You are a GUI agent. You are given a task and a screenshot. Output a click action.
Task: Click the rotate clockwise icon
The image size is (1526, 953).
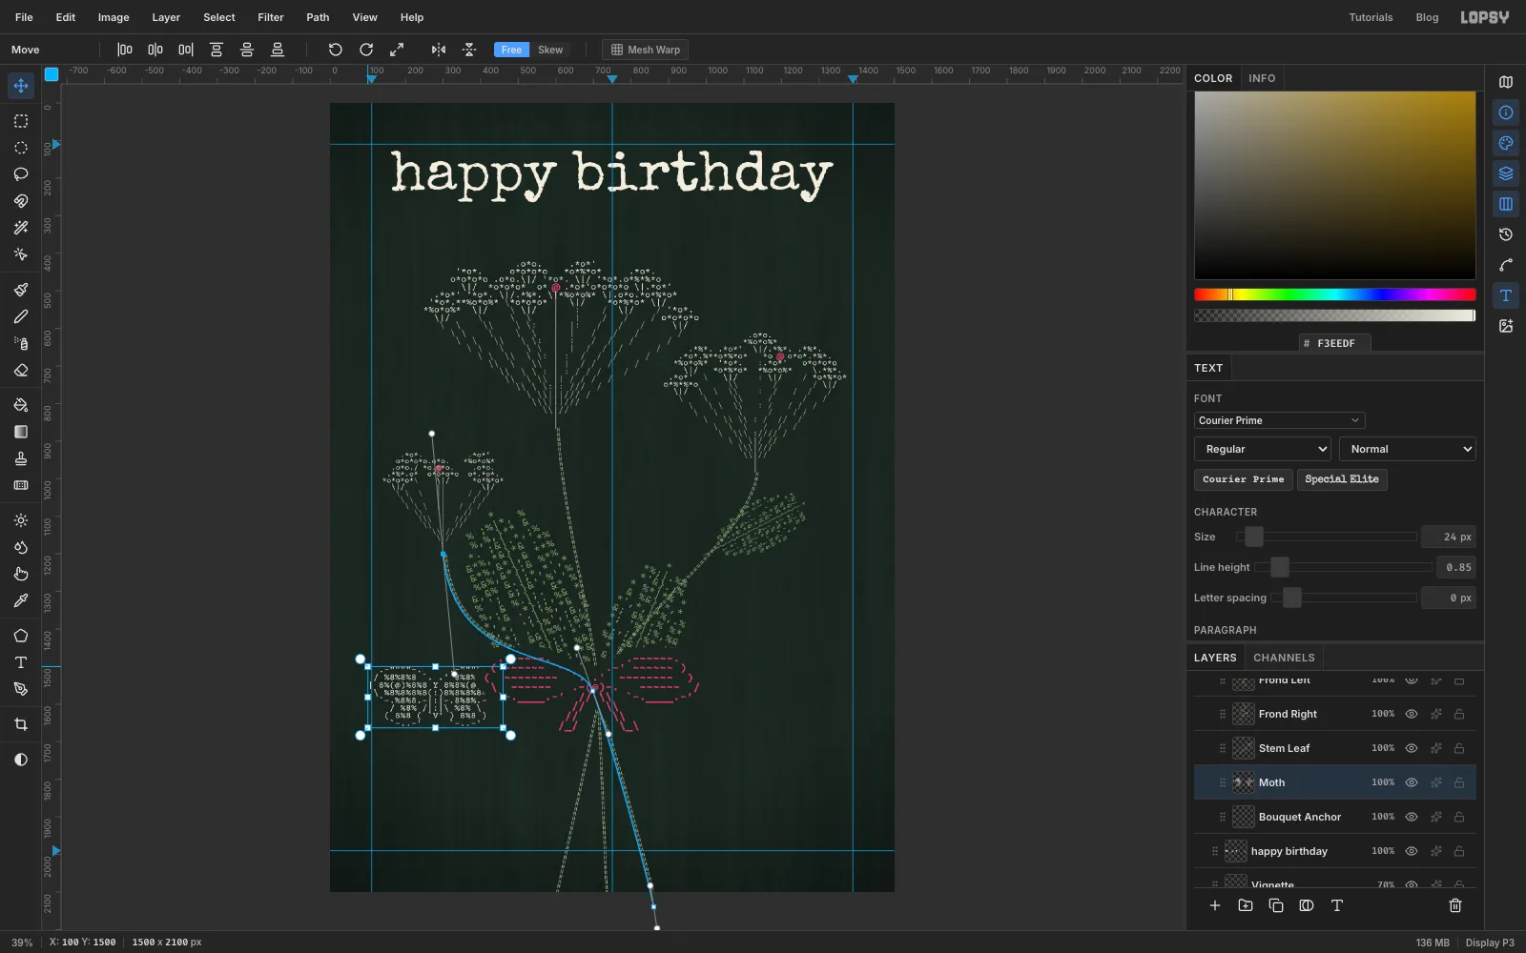[366, 50]
